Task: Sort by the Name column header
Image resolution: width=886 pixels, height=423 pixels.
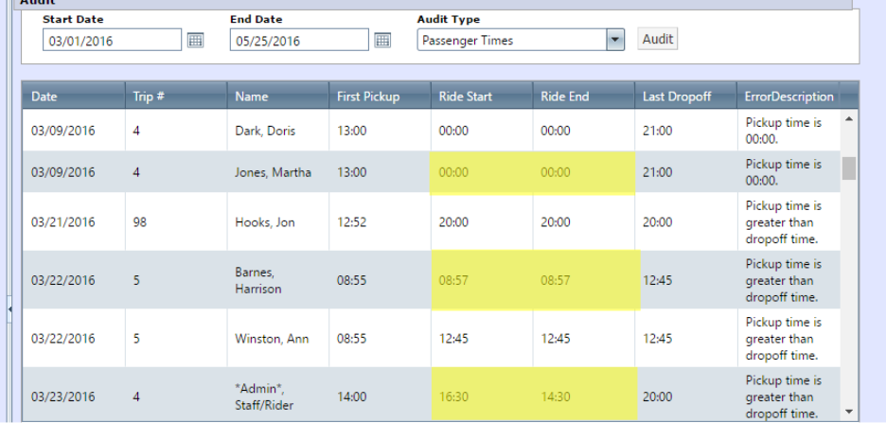Action: [277, 96]
